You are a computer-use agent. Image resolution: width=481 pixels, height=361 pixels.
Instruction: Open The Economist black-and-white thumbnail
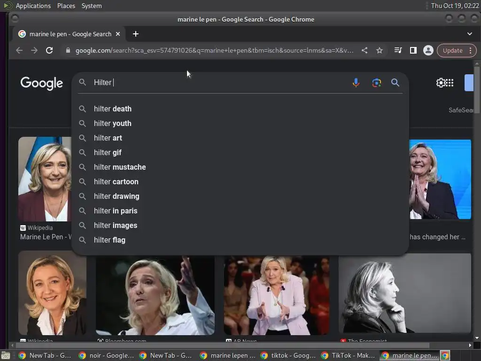(x=404, y=293)
